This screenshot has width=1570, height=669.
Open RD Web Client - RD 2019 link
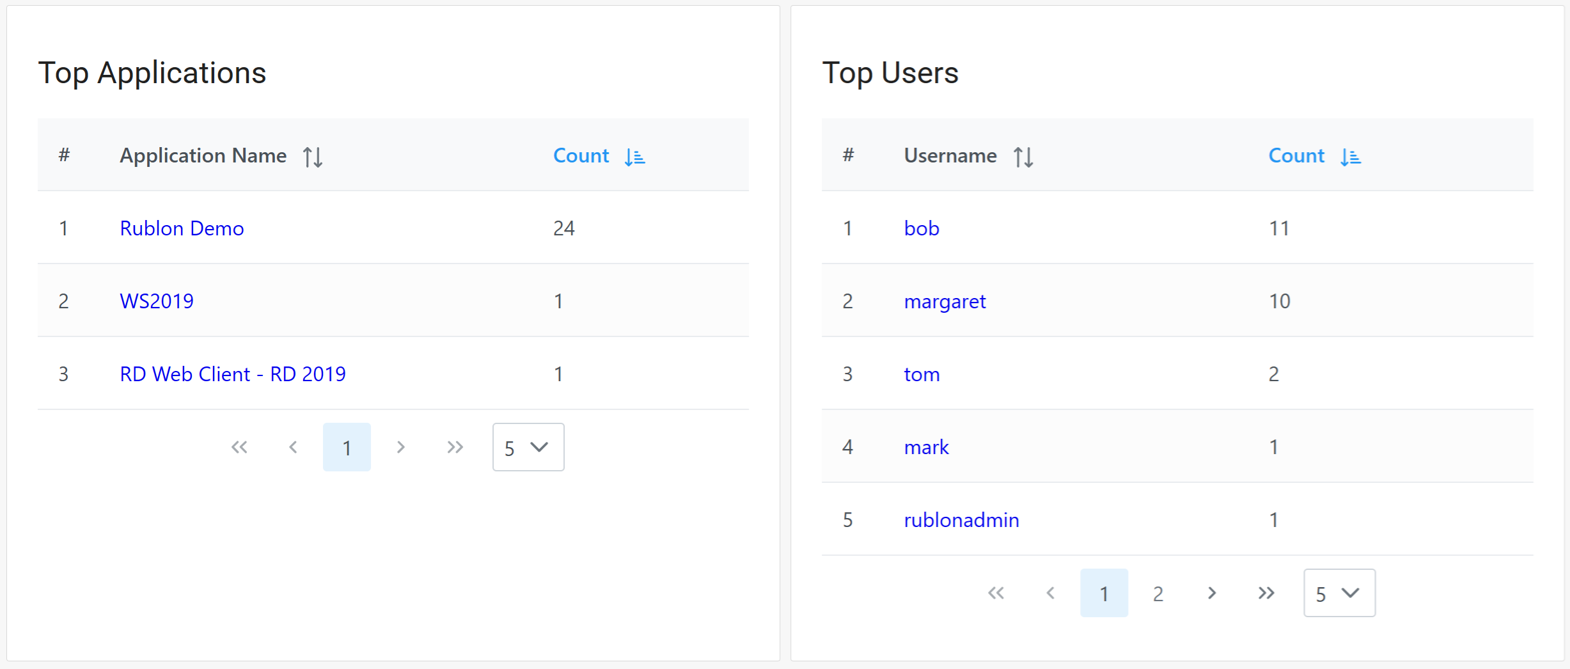233,374
